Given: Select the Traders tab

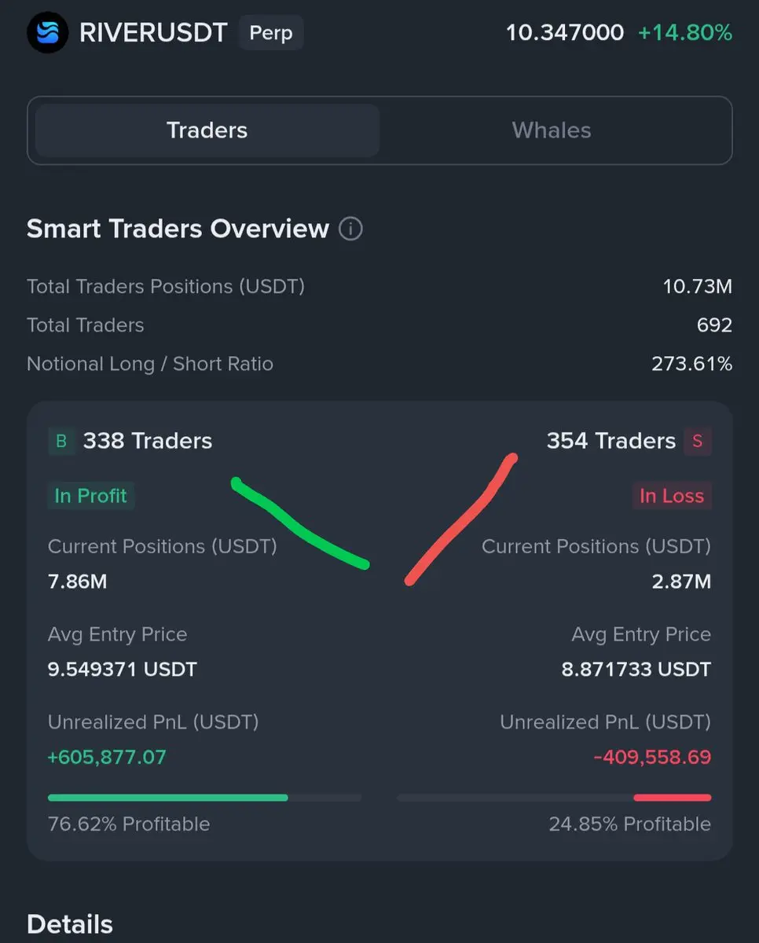Looking at the screenshot, I should [x=207, y=130].
